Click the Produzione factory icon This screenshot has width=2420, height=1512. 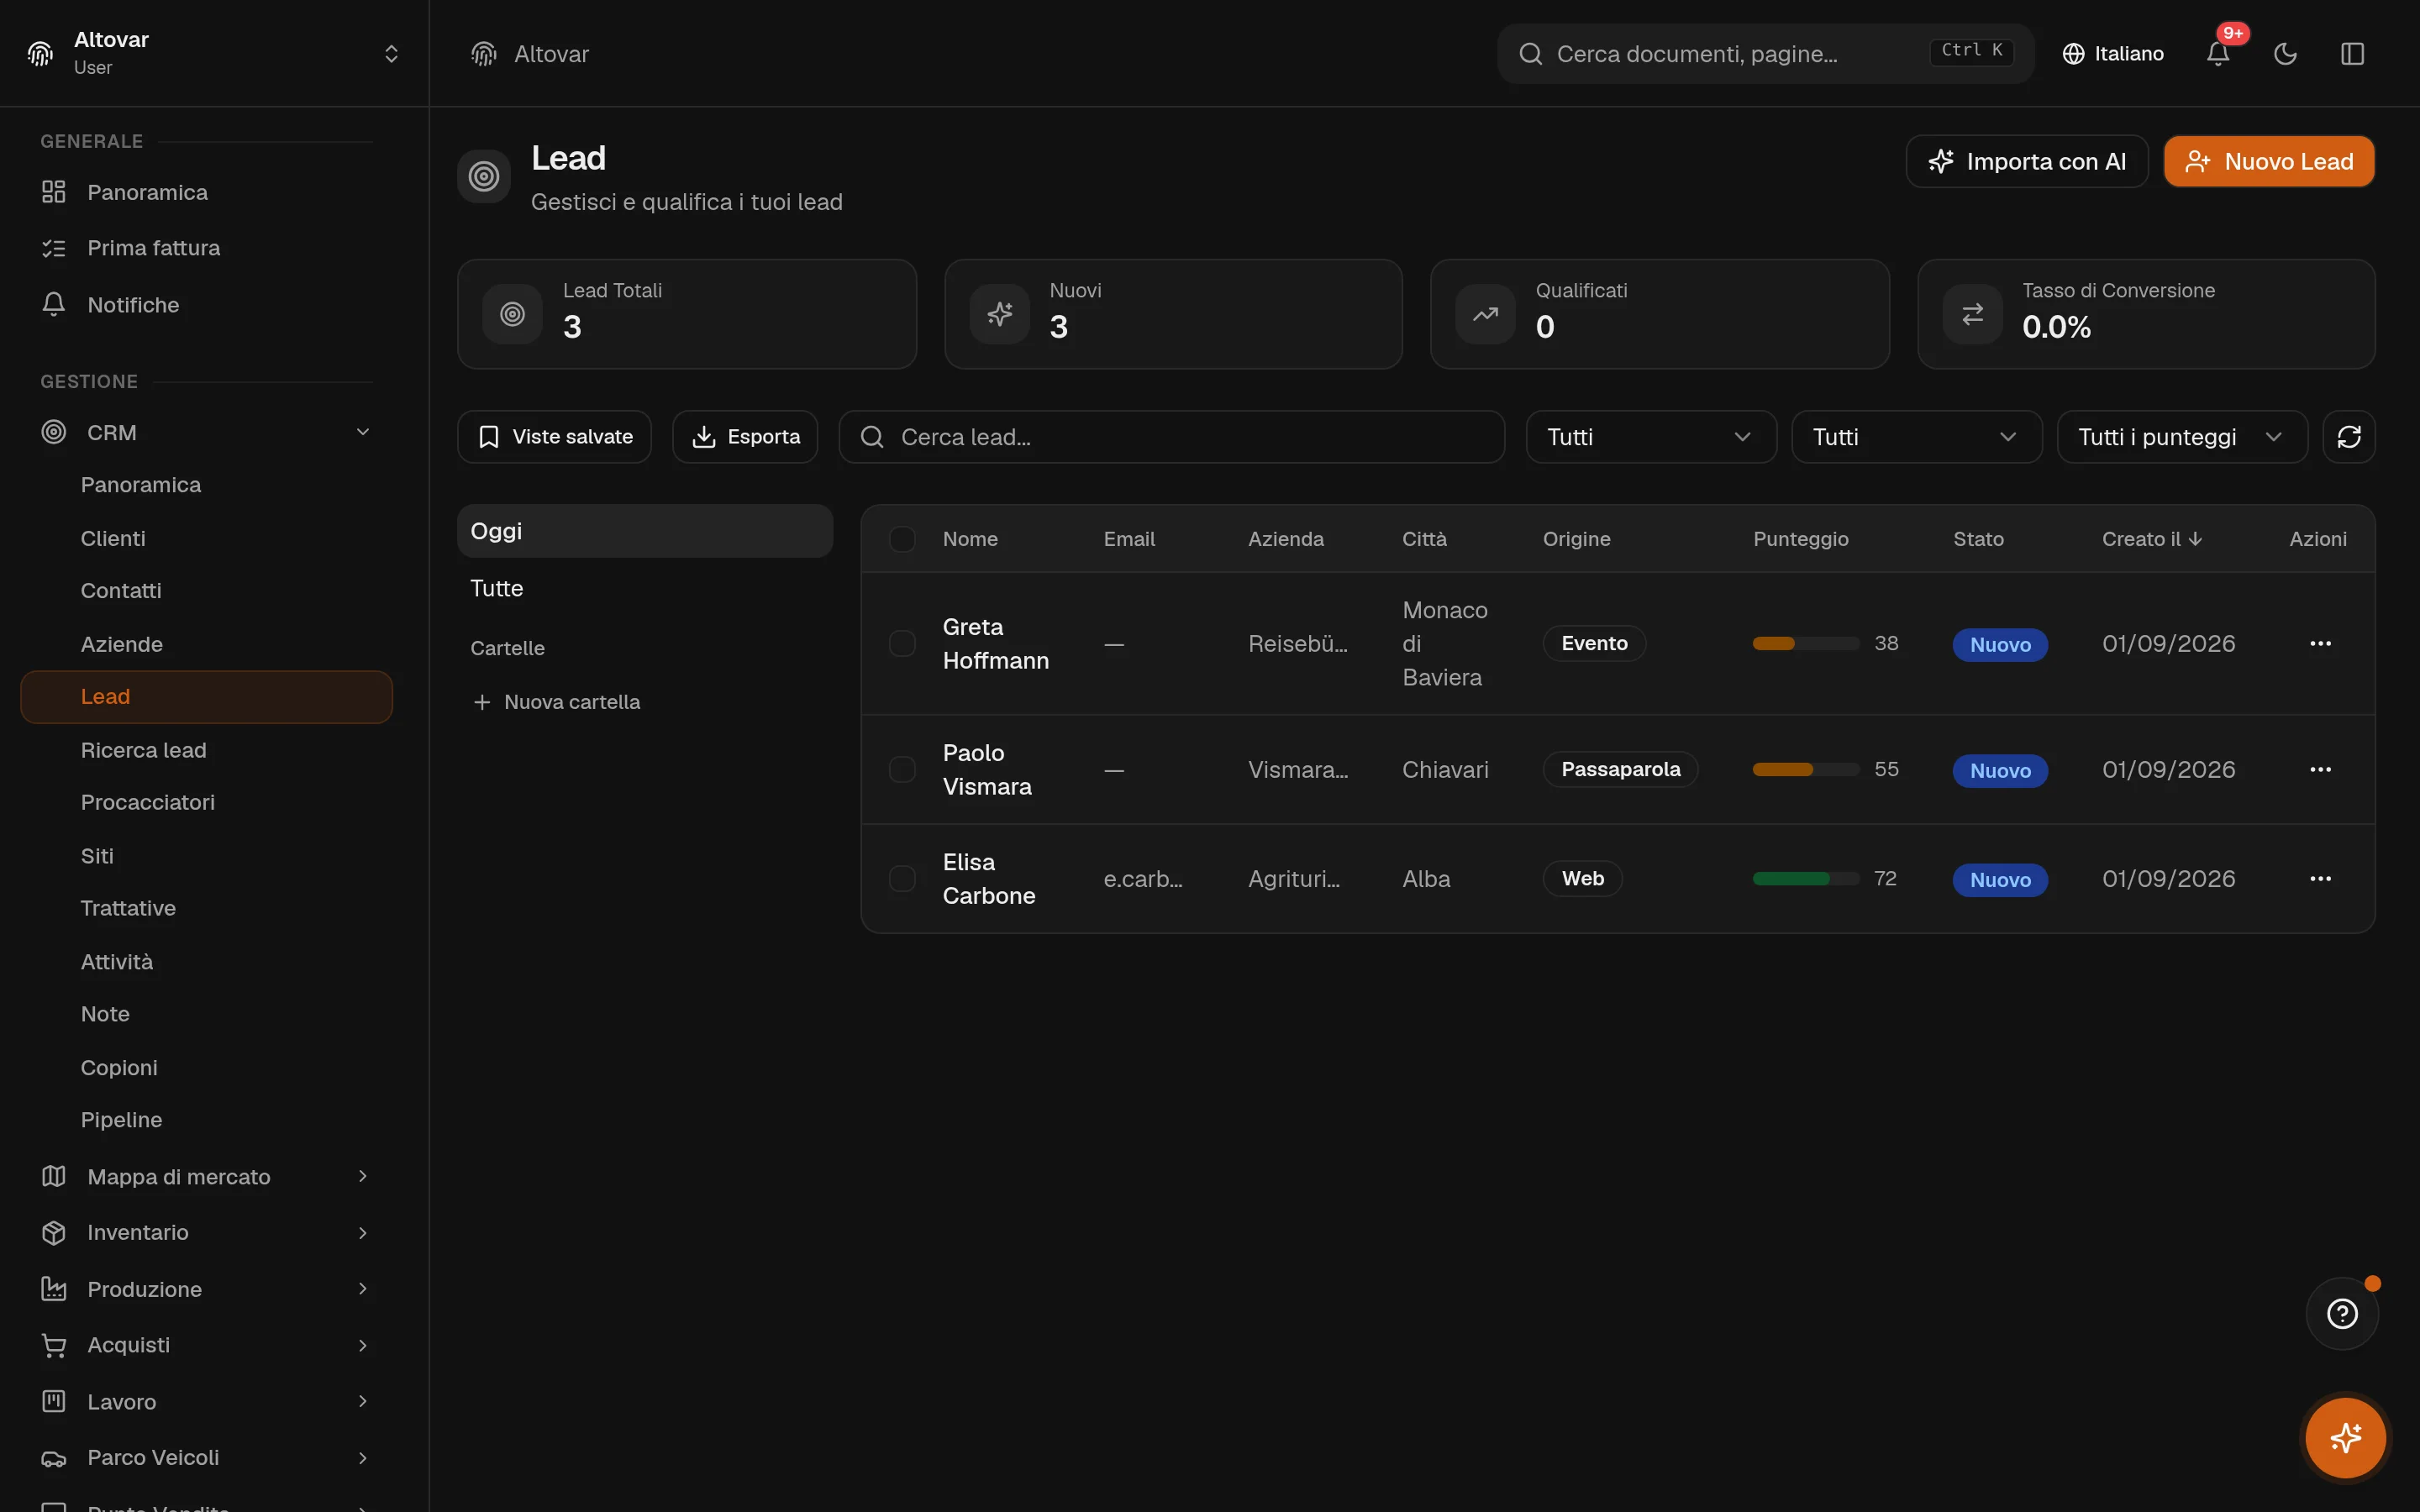[54, 1289]
